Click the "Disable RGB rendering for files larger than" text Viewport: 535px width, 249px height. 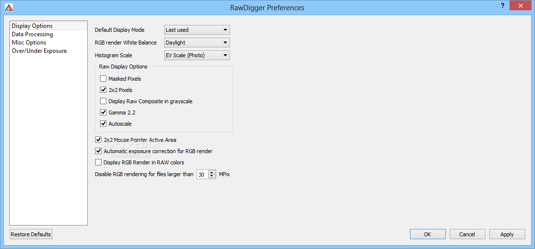point(144,175)
